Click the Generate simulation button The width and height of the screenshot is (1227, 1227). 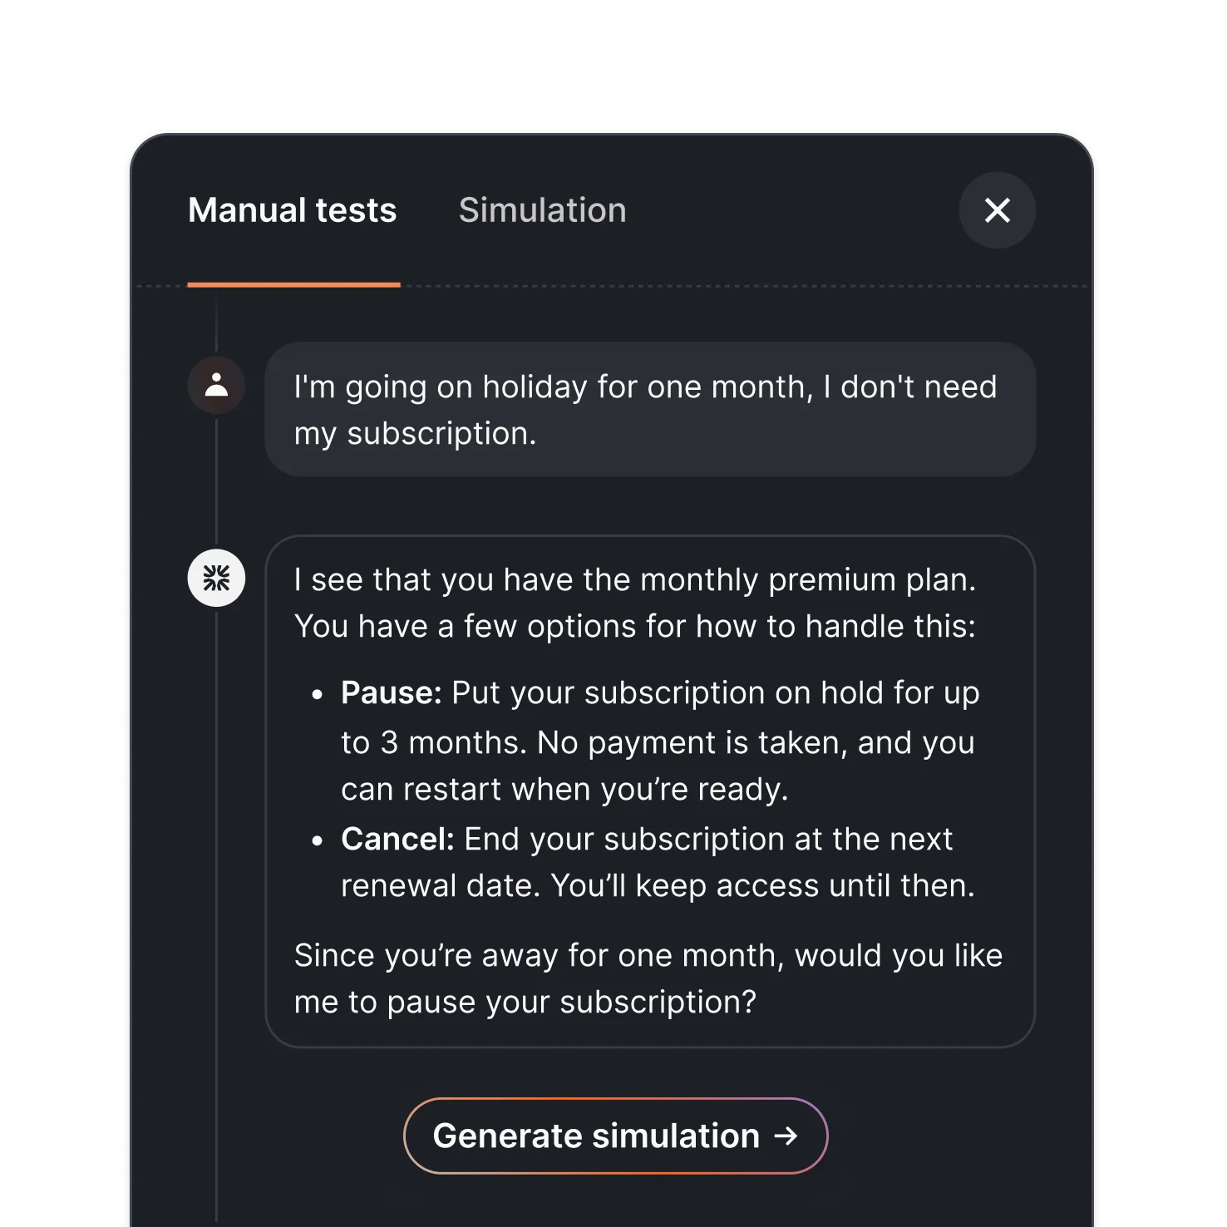[x=615, y=1136]
